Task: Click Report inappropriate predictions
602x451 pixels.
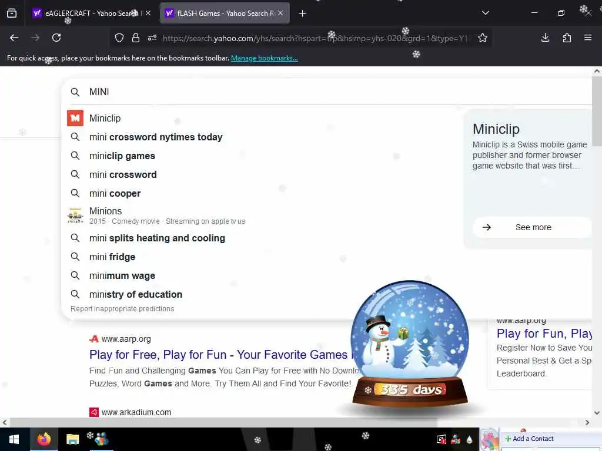Action: click(122, 309)
